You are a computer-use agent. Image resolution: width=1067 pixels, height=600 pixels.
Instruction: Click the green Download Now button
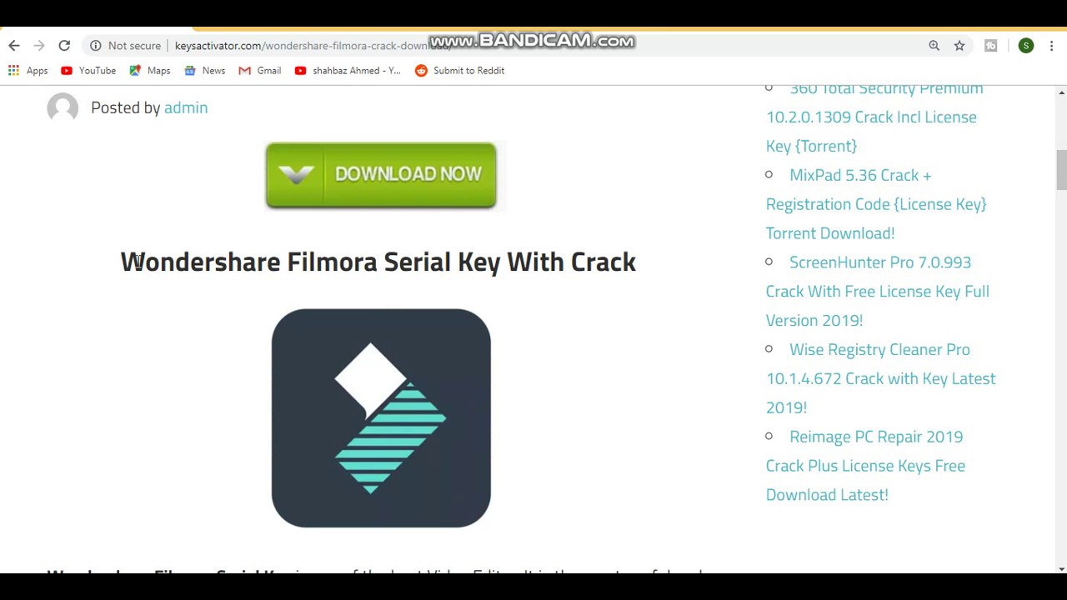point(381,175)
